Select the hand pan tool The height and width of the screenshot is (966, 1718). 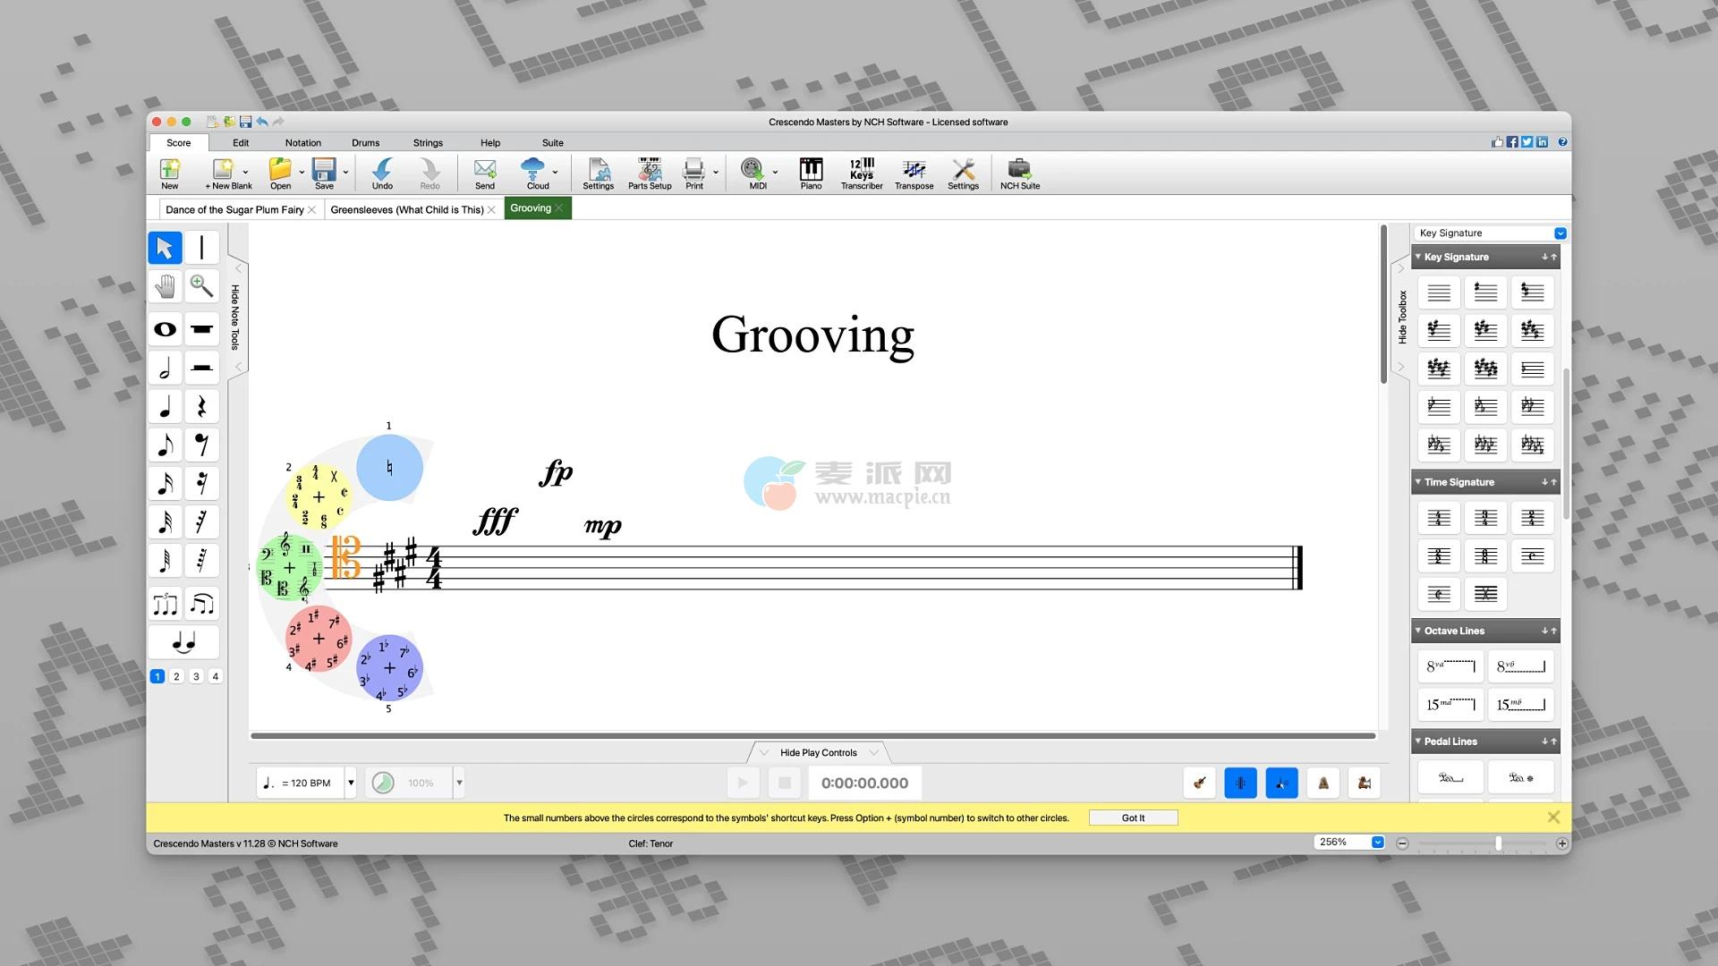[166, 286]
